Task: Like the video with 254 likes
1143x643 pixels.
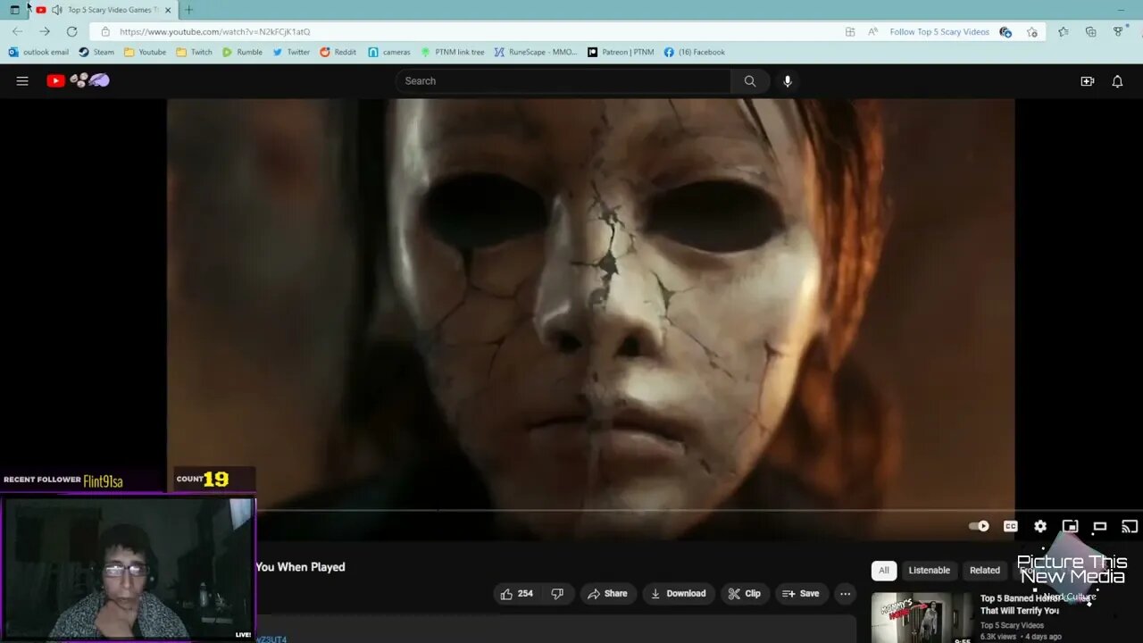Action: (x=516, y=593)
